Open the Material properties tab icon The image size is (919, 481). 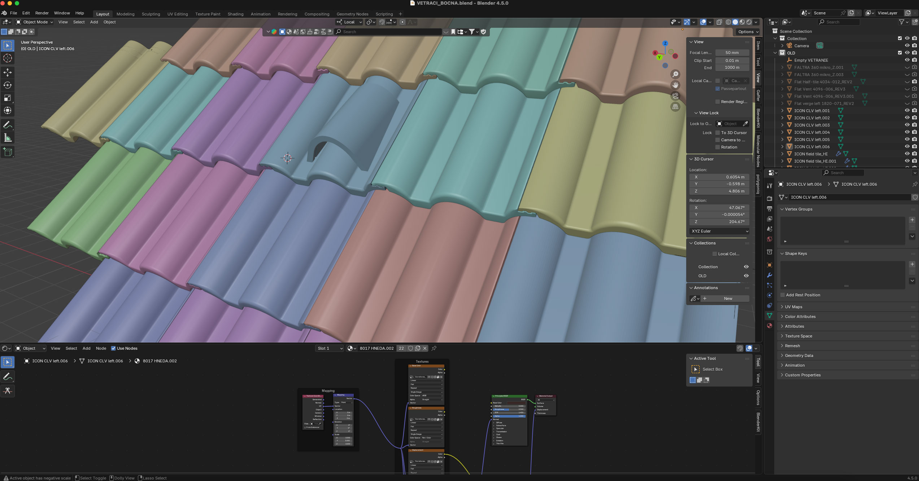770,326
